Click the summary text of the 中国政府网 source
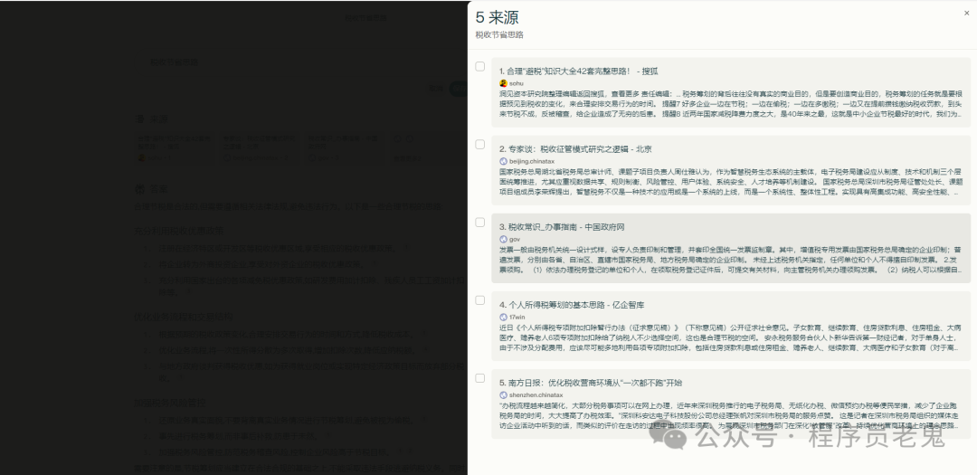This screenshot has width=977, height=475. [x=730, y=259]
